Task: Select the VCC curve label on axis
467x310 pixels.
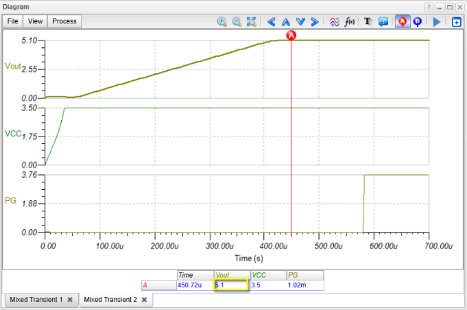Action: (13, 134)
